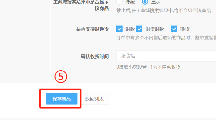Click the 发货后 input prefix box

click(x=128, y=56)
